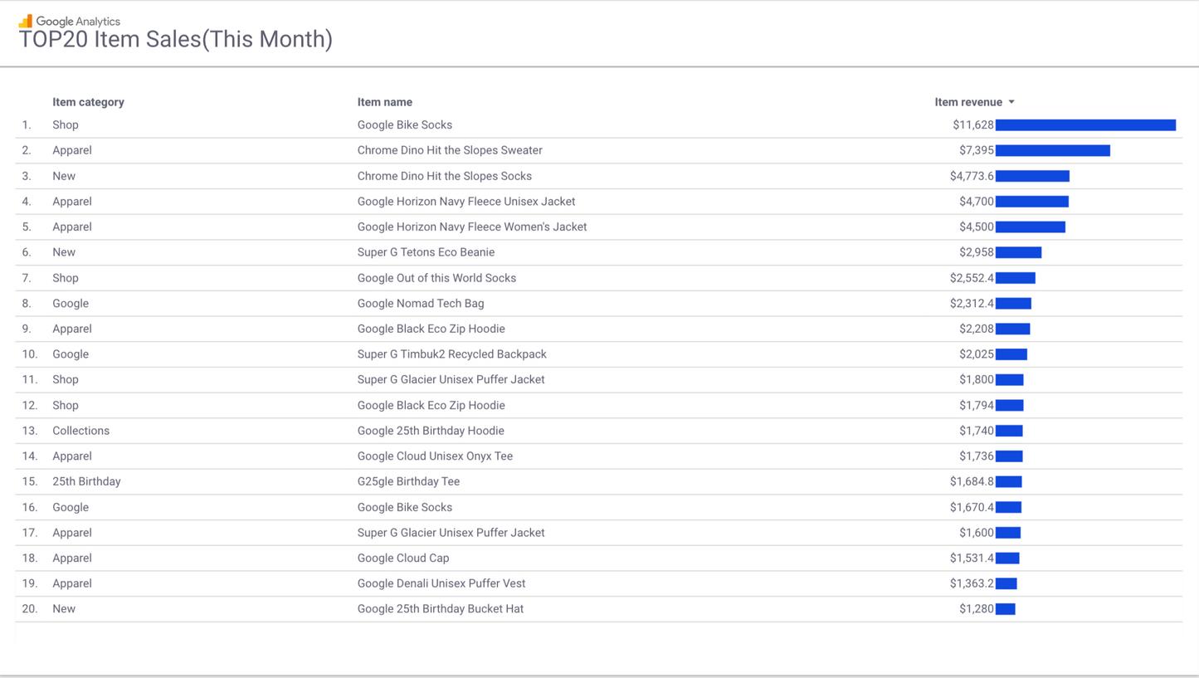Click the revenue bar for $2,958
The image size is (1199, 678).
tap(1018, 252)
